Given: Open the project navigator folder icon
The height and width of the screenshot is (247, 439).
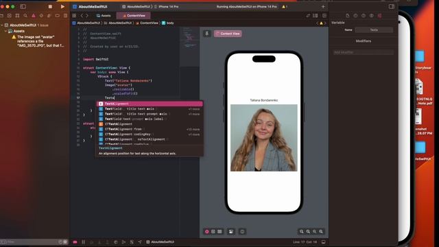Looking at the screenshot, I should [x=1, y=16].
